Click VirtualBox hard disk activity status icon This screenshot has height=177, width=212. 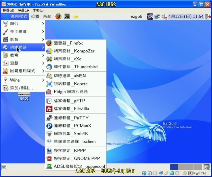click(144, 173)
